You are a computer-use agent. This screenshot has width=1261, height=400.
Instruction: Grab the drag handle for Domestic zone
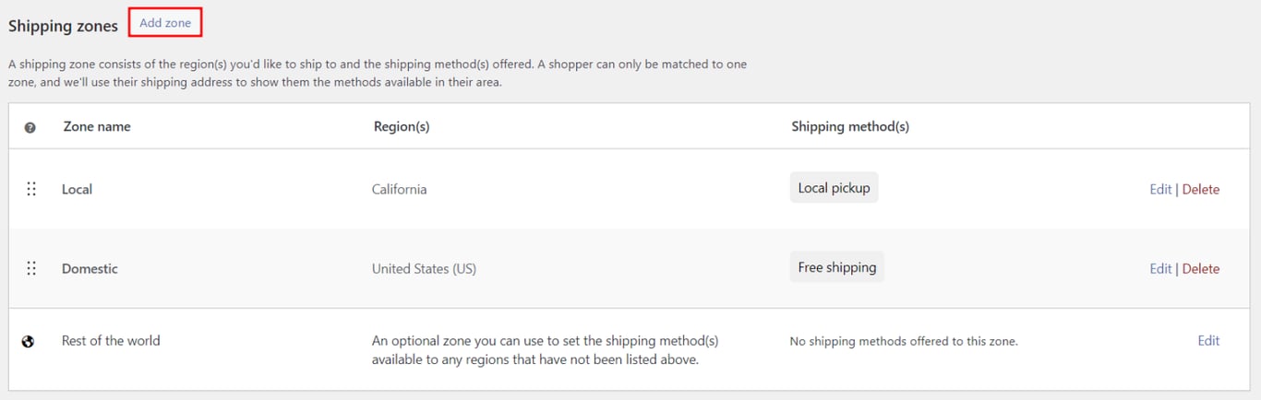click(x=31, y=268)
